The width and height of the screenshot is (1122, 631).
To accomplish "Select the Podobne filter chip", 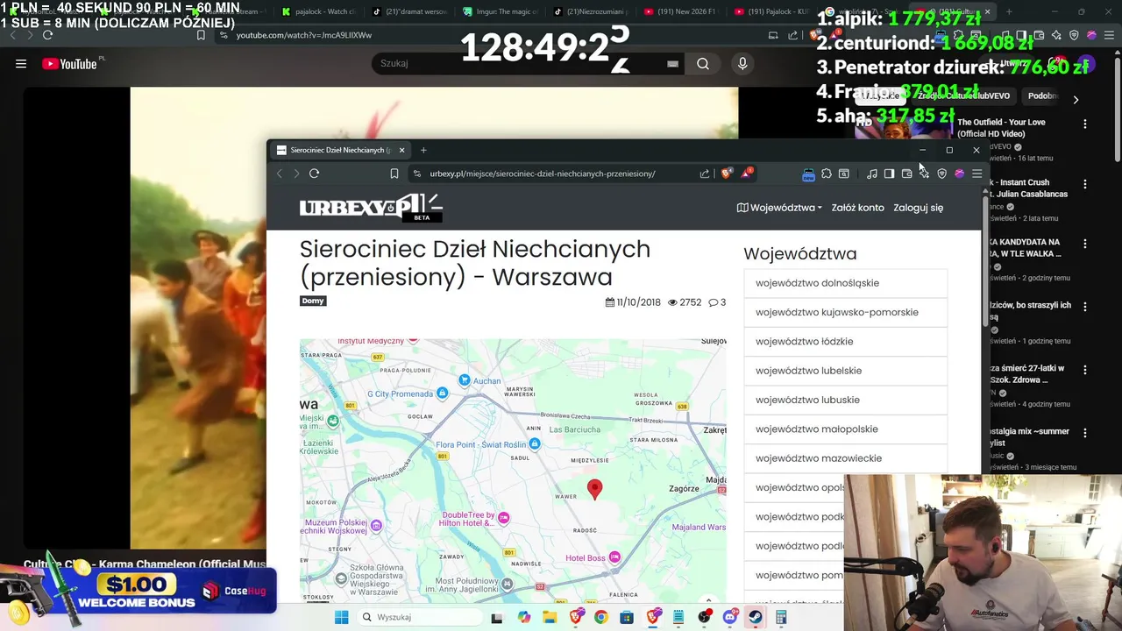I will [x=1043, y=96].
